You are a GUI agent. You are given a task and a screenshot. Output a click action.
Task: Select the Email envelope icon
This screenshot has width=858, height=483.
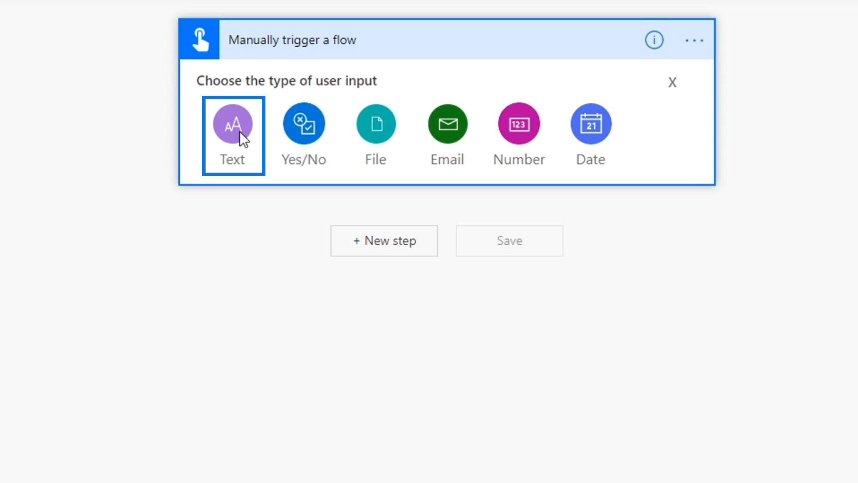(x=447, y=124)
